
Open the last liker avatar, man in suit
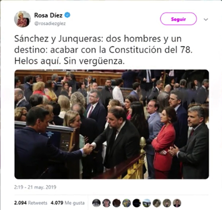[177, 203]
